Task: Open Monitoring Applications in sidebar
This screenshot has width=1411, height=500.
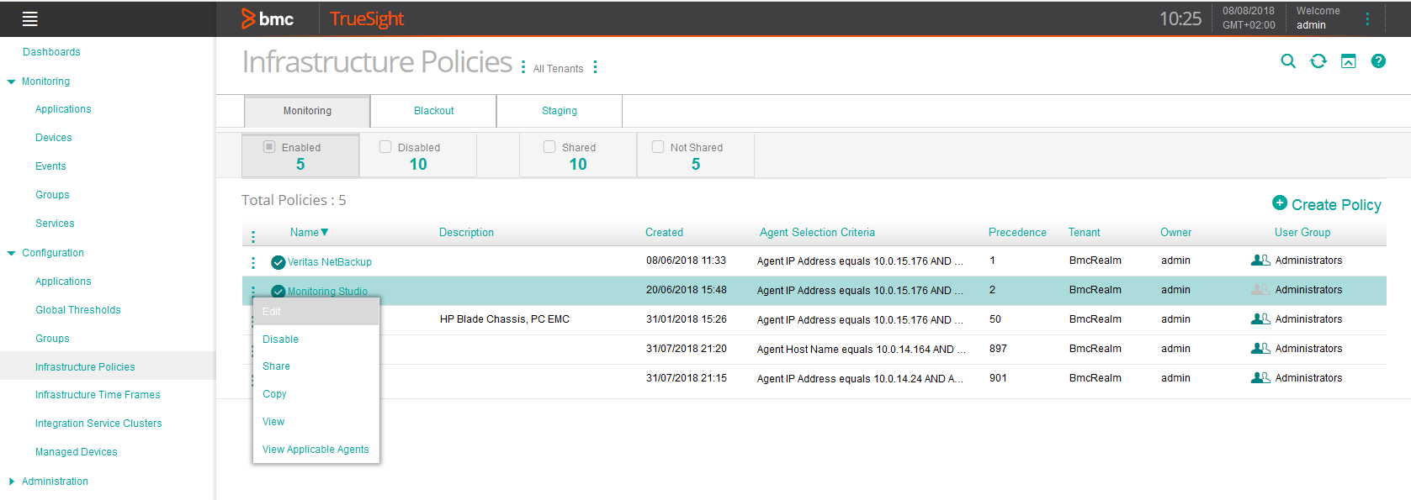Action: tap(63, 109)
